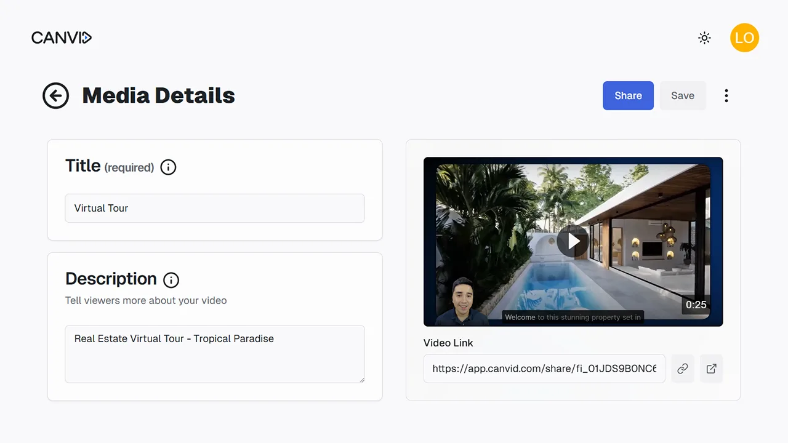Click the 0:25 duration badge
788x443 pixels.
(696, 305)
